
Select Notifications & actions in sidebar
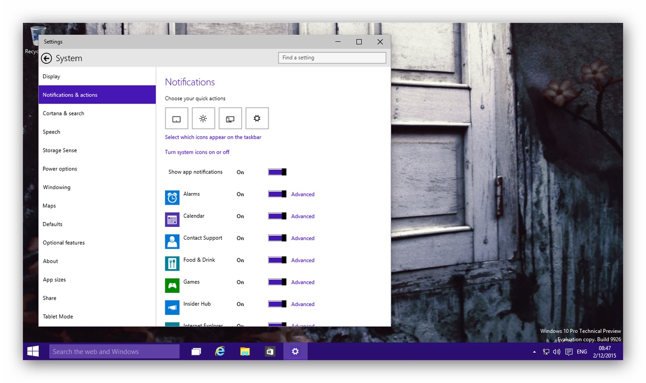click(x=97, y=95)
